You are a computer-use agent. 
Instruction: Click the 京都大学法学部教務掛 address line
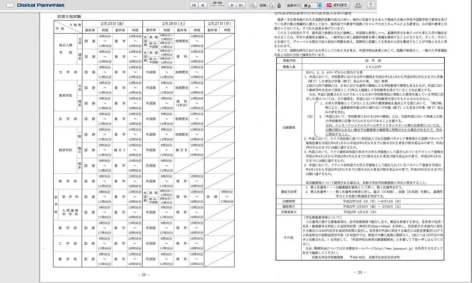pos(355,257)
